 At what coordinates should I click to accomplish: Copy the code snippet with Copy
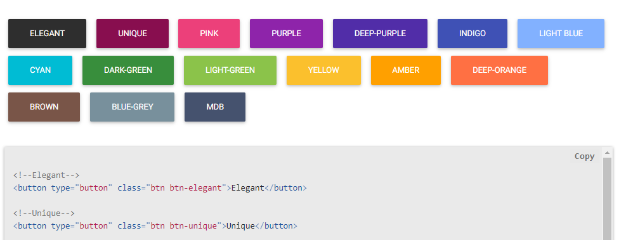[x=585, y=156]
